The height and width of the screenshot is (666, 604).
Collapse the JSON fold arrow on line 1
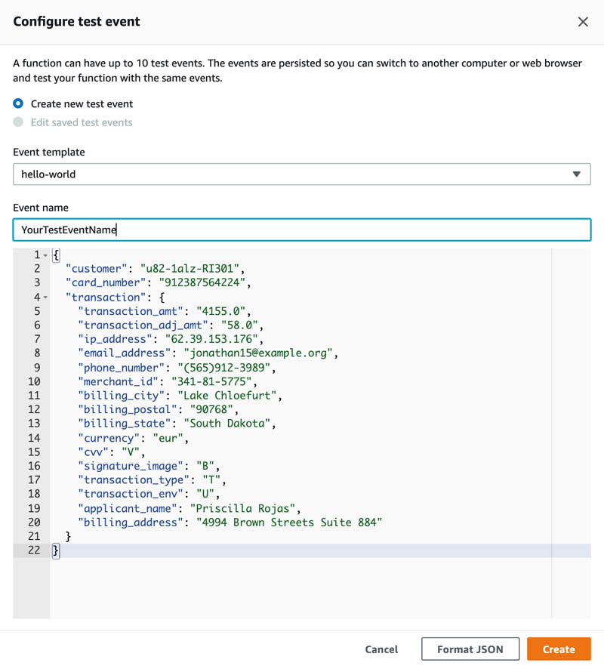[45, 255]
